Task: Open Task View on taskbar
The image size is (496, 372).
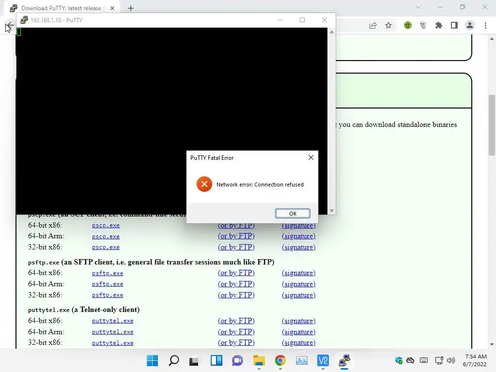Action: pyautogui.click(x=194, y=360)
